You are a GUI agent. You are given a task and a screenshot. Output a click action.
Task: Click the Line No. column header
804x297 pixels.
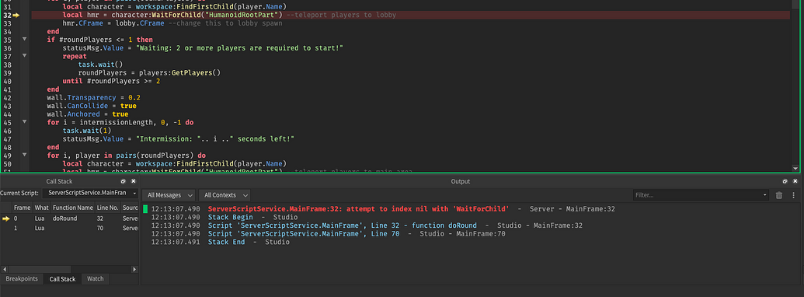(x=107, y=208)
